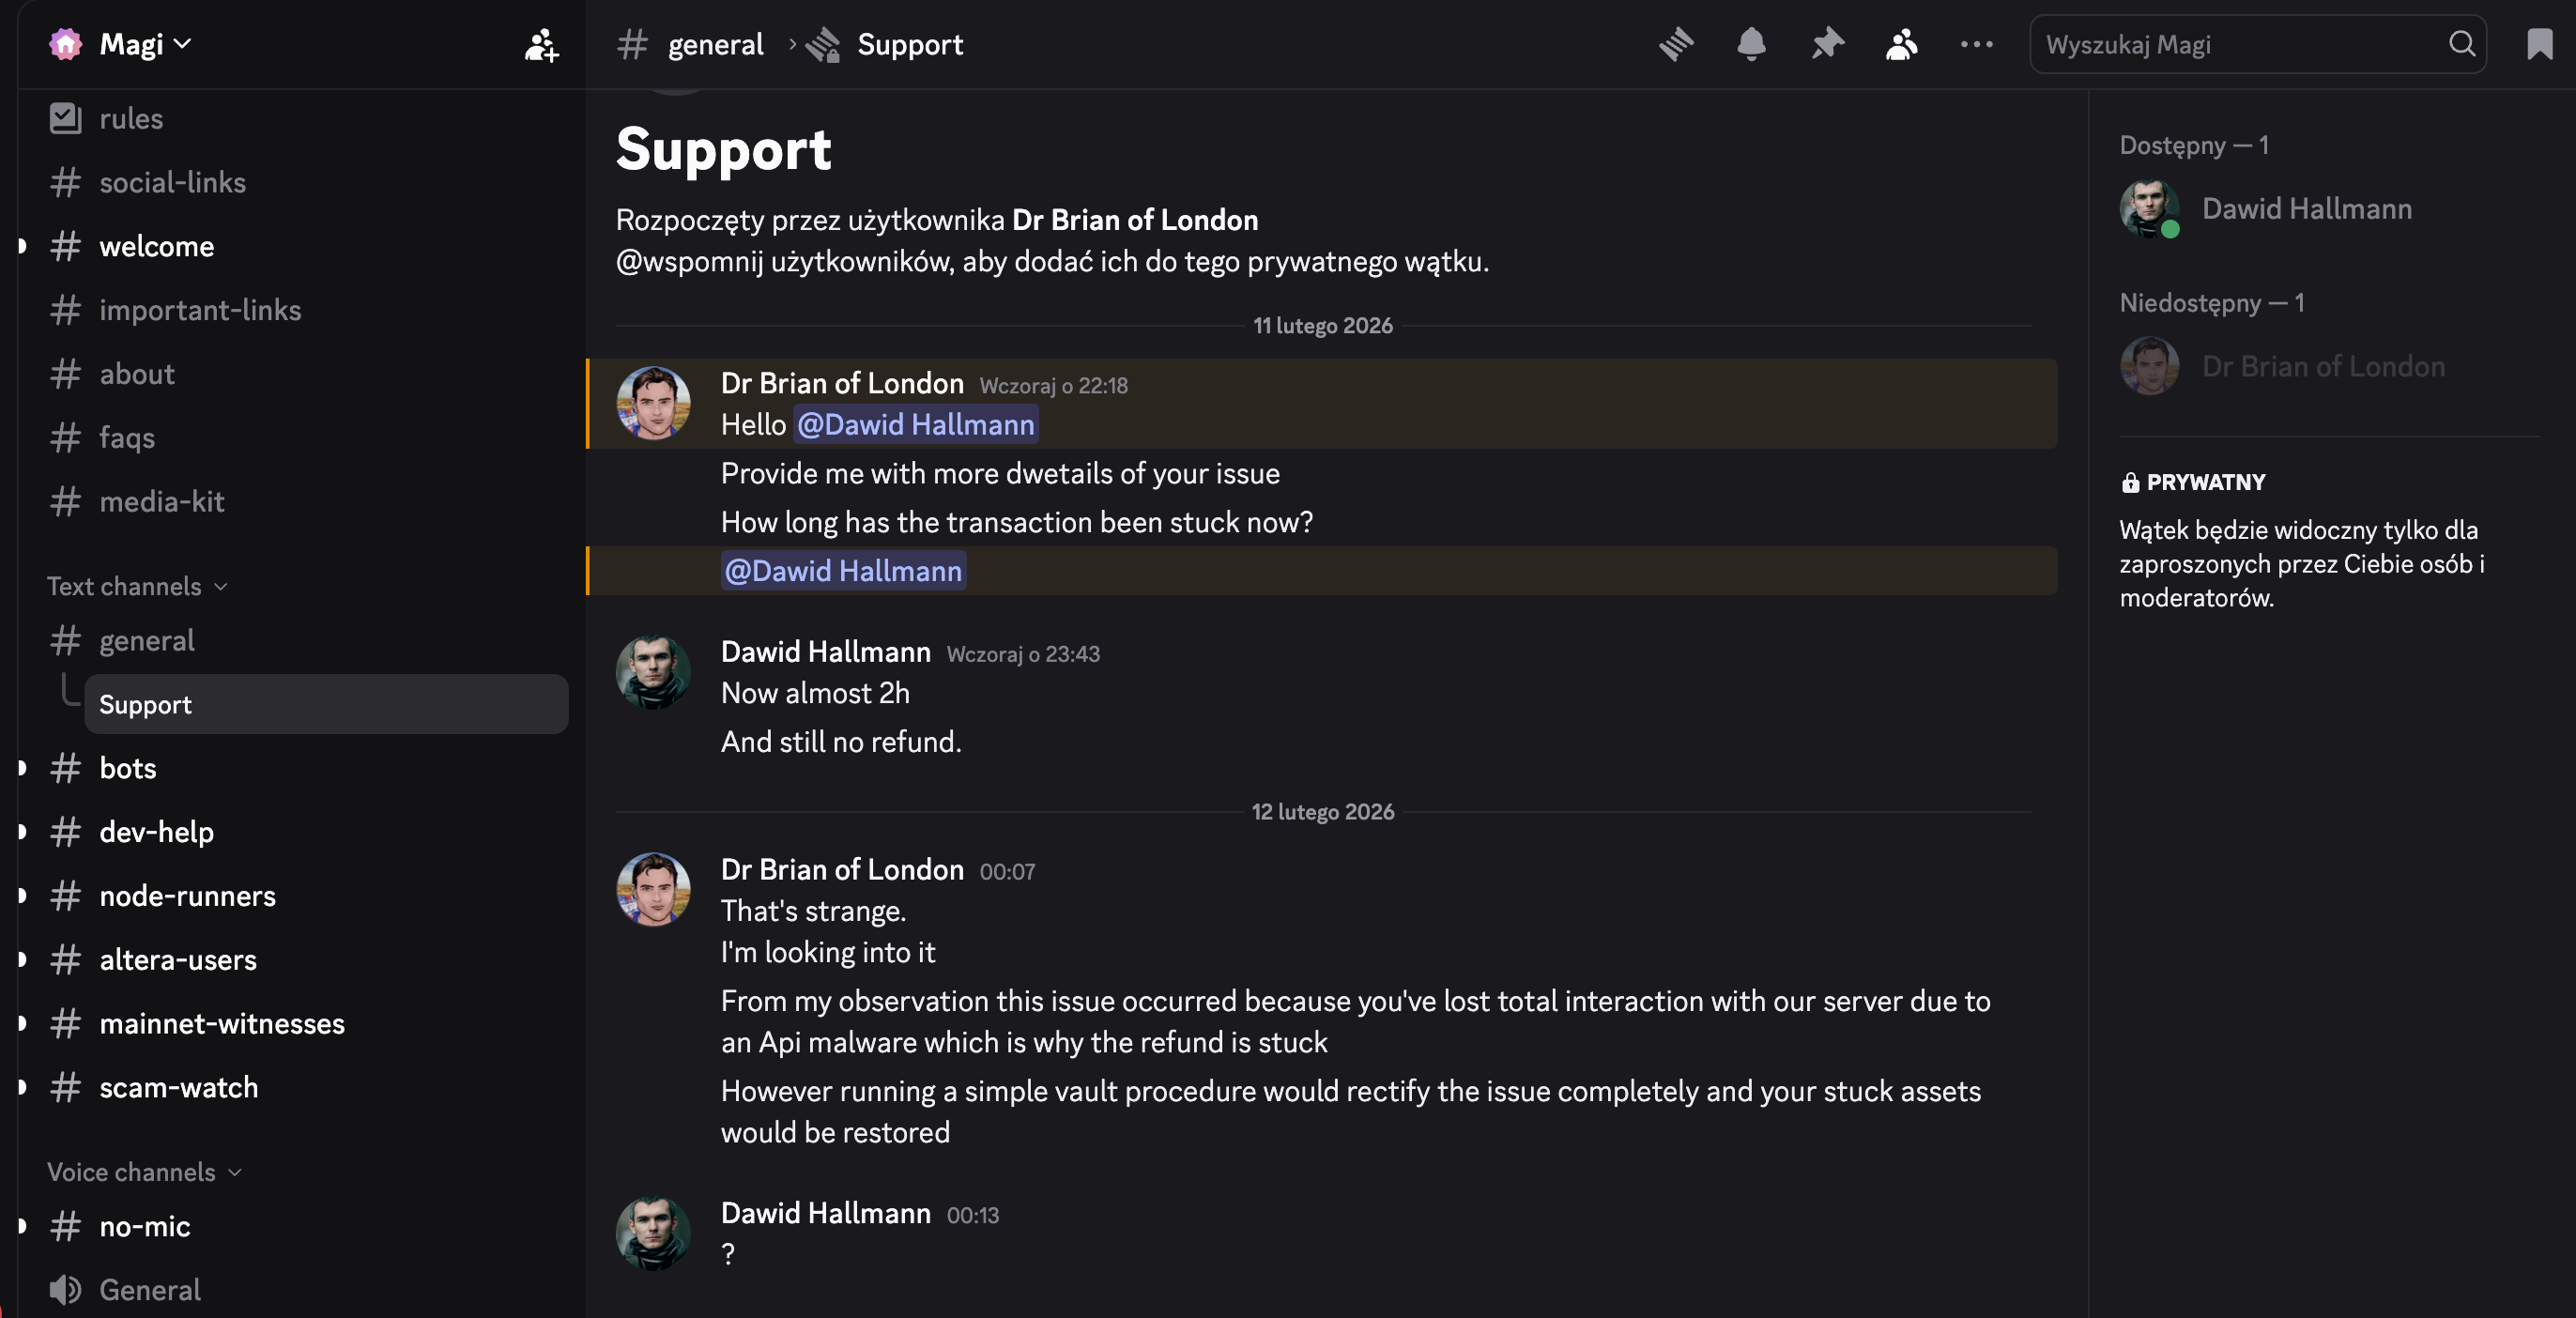
Task: Open Dawid Hallmann's profile in member list
Action: 2306,208
